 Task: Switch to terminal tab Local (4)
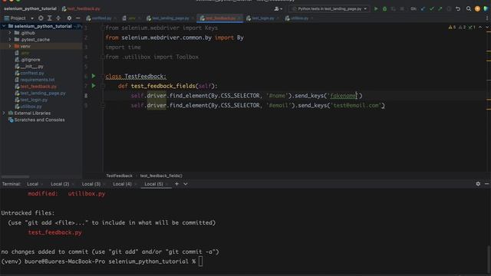pyautogui.click(x=122, y=184)
